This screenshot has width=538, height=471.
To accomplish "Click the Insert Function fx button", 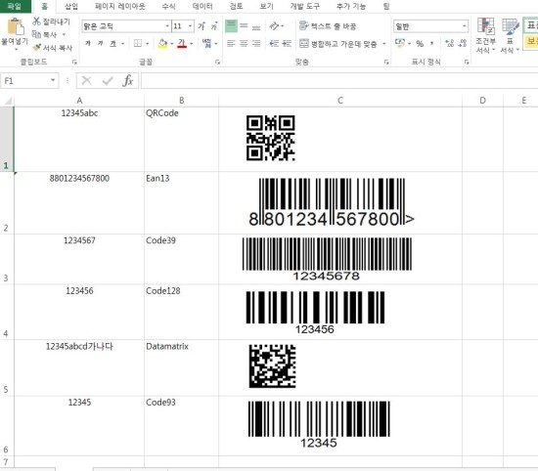I will click(128, 80).
